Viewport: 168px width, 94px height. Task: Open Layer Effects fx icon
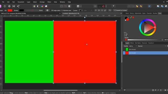click(158, 90)
